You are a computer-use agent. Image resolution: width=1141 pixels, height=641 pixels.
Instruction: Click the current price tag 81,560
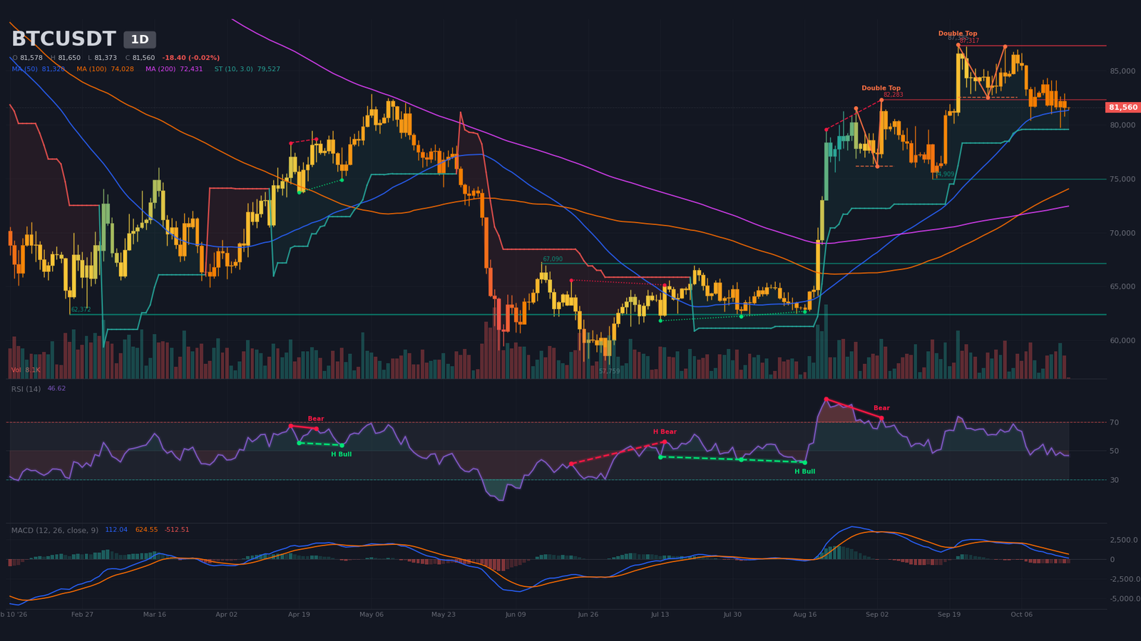[1123, 108]
